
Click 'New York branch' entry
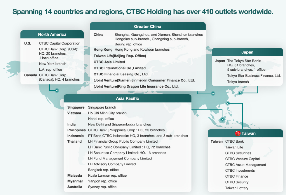point(53,64)
